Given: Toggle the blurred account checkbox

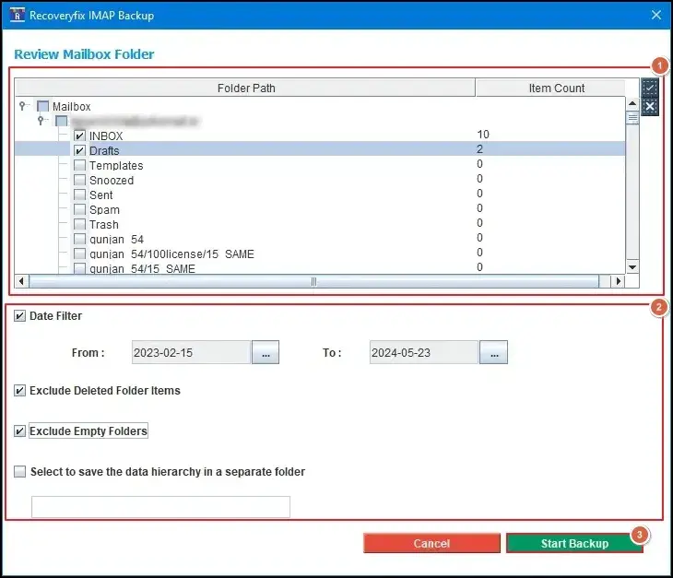Looking at the screenshot, I should (62, 121).
